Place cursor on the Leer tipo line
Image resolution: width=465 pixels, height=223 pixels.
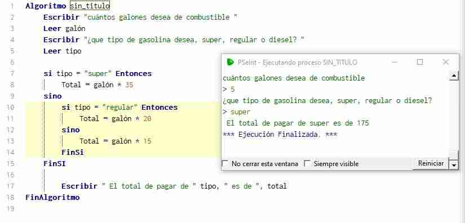[62, 51]
